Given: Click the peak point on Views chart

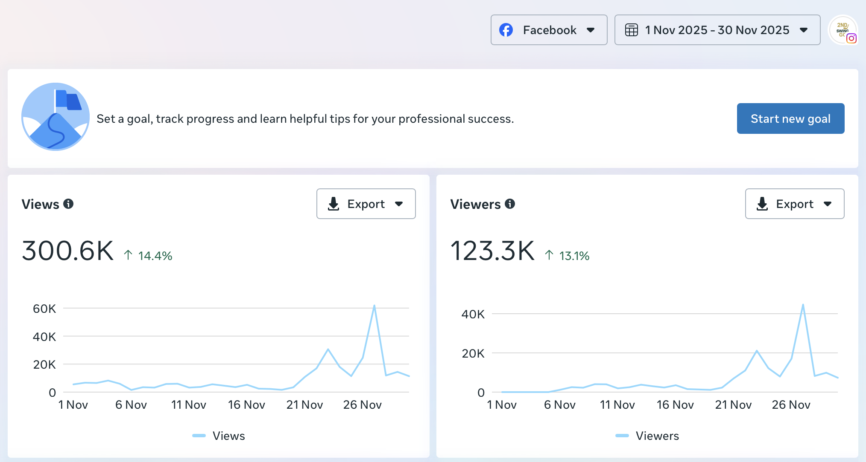Looking at the screenshot, I should 374,306.
